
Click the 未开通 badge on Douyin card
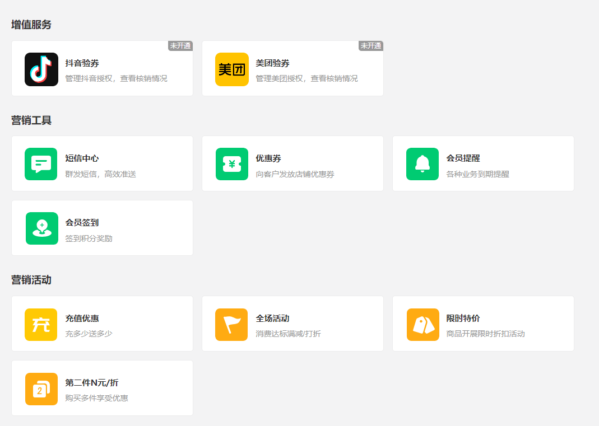180,46
